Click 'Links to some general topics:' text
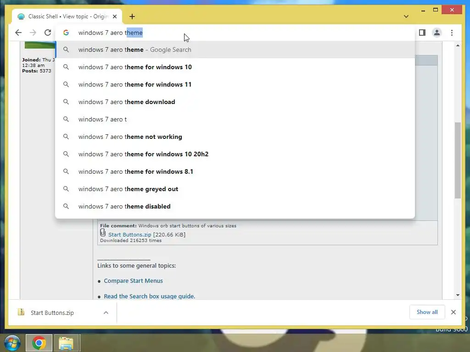The width and height of the screenshot is (470, 352). point(136,265)
